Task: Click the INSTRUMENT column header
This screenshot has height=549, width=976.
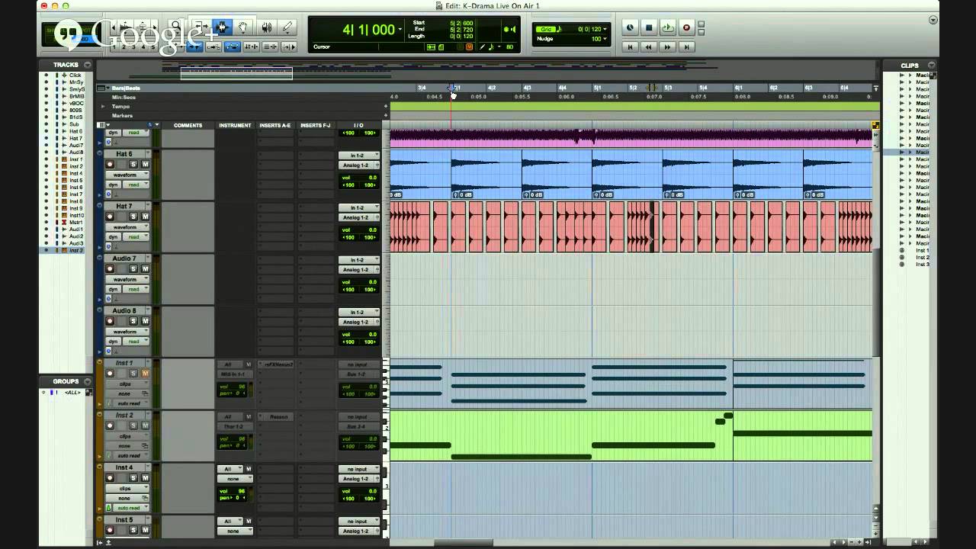Action: (x=235, y=125)
